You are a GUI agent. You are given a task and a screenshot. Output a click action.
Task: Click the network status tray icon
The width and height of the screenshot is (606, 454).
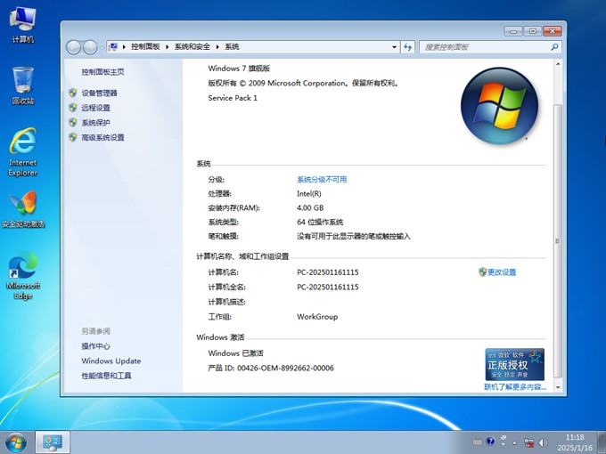(x=528, y=442)
